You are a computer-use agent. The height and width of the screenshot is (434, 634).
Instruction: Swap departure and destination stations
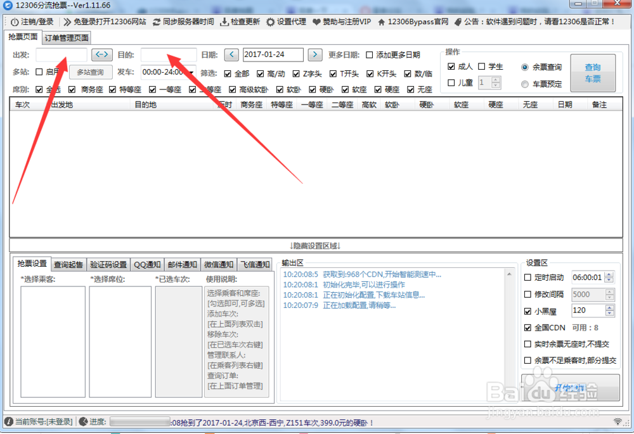[x=101, y=54]
